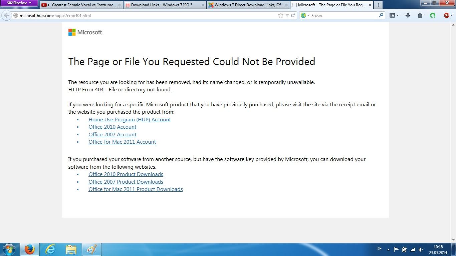Open the volume speaker tray icon
The width and height of the screenshot is (456, 256).
coord(421,249)
